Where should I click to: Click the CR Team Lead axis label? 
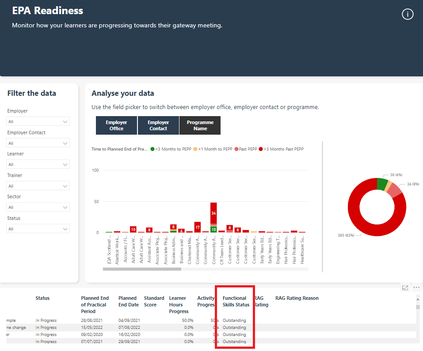[x=222, y=250]
